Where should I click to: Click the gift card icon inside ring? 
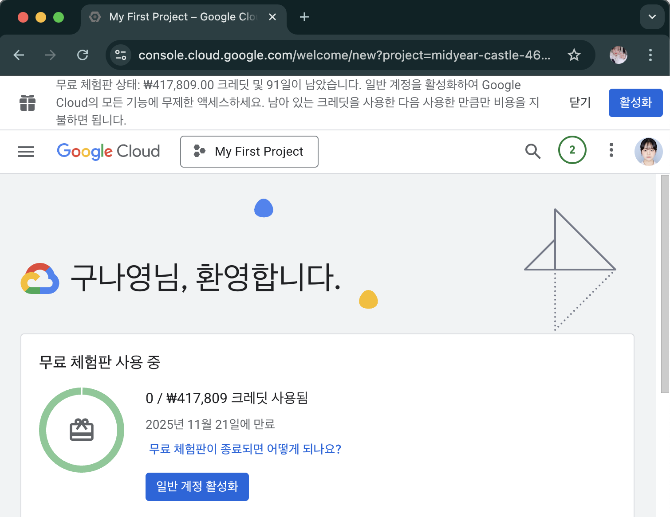pyautogui.click(x=82, y=430)
